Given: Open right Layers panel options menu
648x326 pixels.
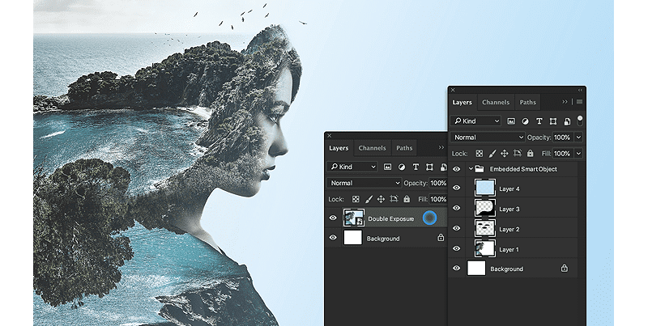Looking at the screenshot, I should tap(579, 102).
